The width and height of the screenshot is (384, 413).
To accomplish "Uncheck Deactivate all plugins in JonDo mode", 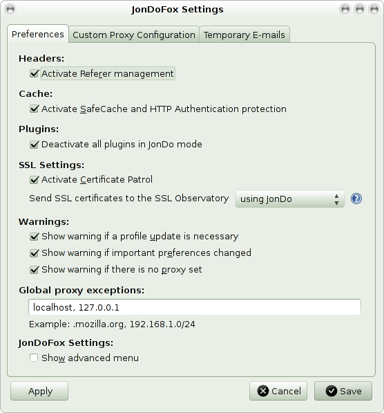I will pyautogui.click(x=35, y=145).
